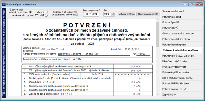Click the 'Rok' year field
205x101 pixels.
coord(107,14)
